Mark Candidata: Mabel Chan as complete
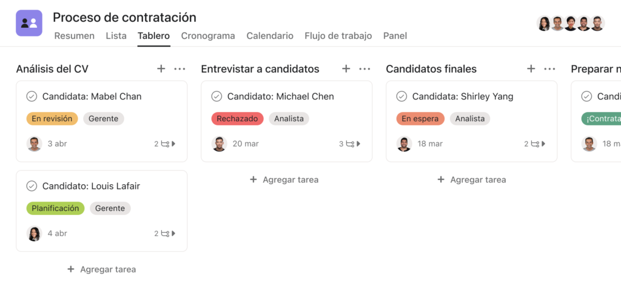This screenshot has width=621, height=298. pyautogui.click(x=32, y=96)
